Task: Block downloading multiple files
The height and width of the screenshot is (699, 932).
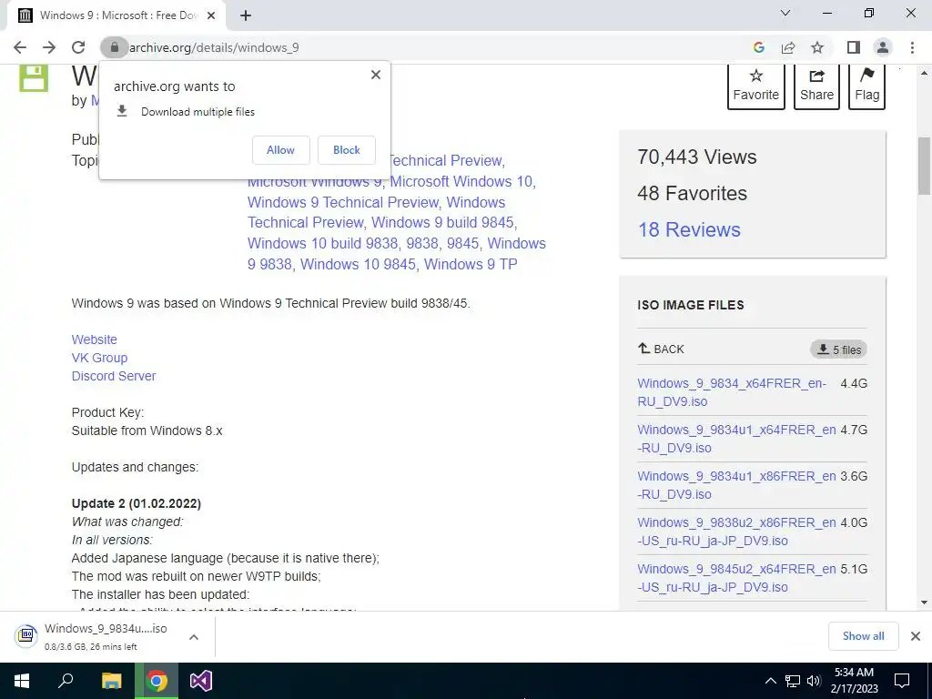Action: point(347,150)
